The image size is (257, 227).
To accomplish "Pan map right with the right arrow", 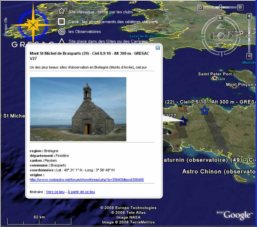I will coord(230,36).
